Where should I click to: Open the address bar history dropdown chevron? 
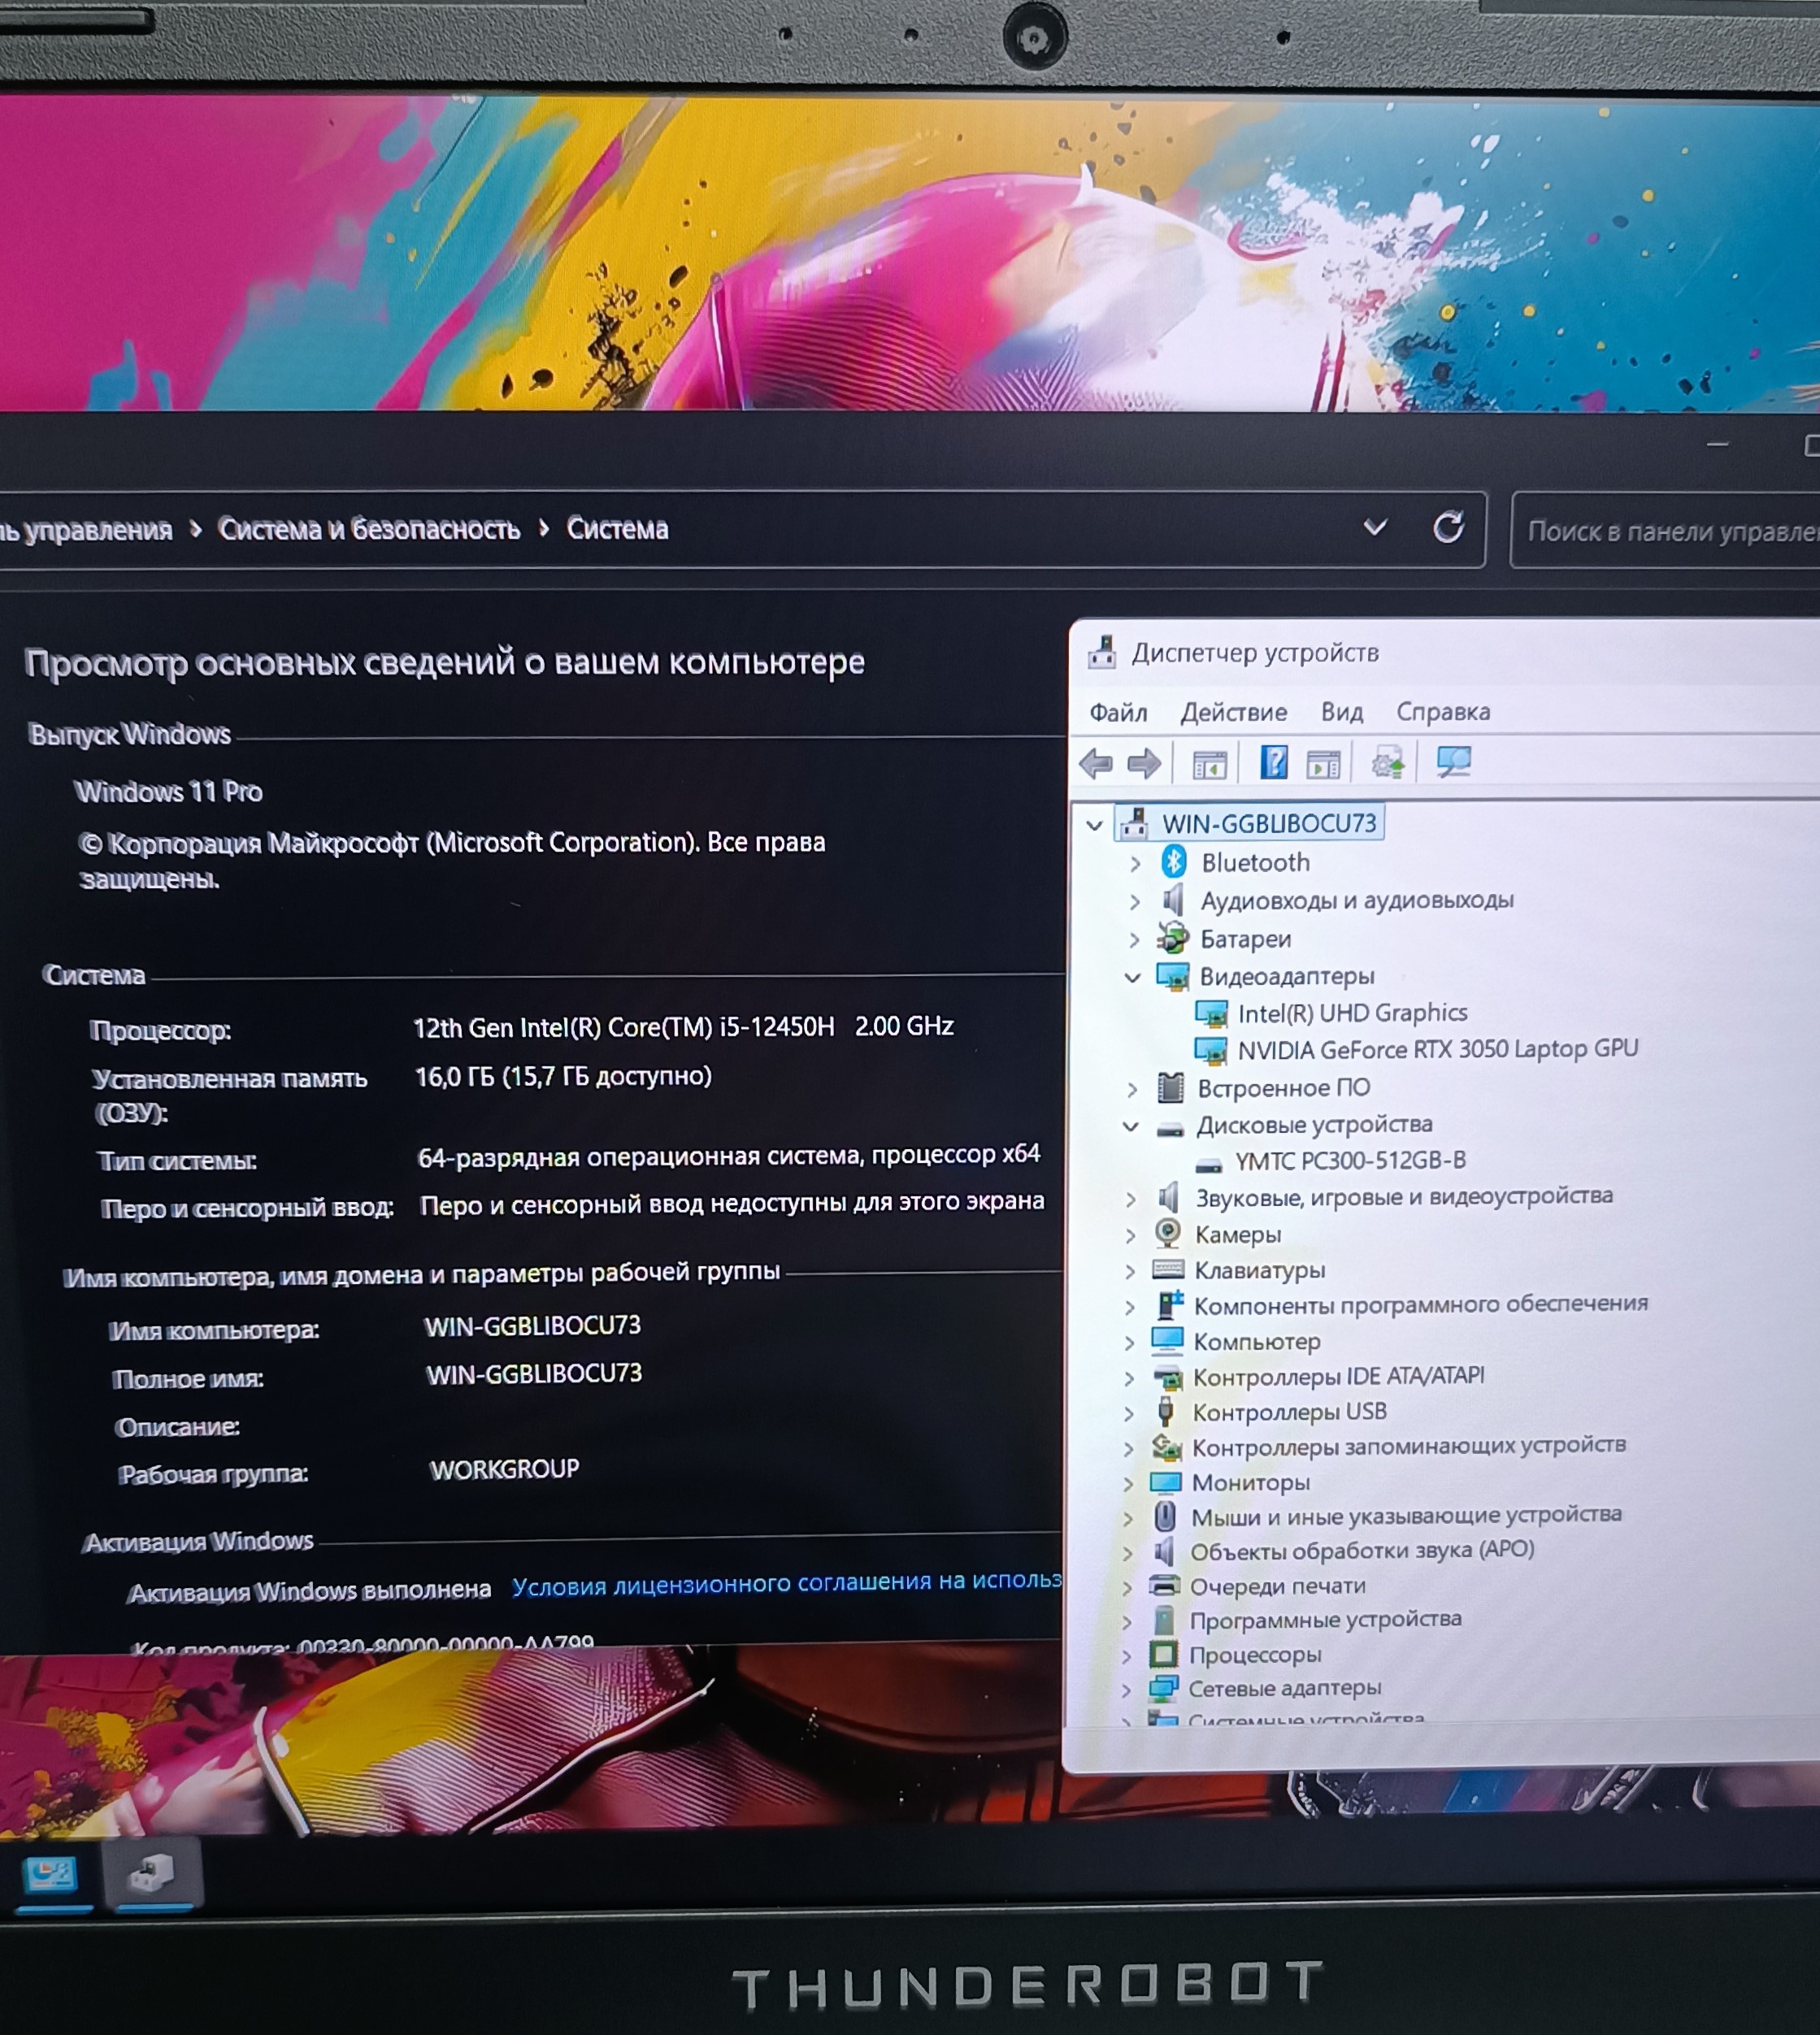pyautogui.click(x=1375, y=527)
